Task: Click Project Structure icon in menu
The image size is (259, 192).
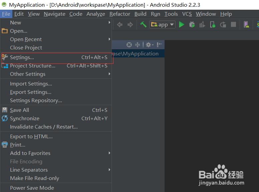Action: [x=5, y=65]
